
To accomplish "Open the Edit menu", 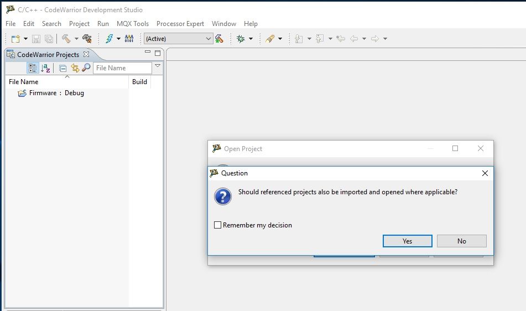I will pyautogui.click(x=29, y=24).
